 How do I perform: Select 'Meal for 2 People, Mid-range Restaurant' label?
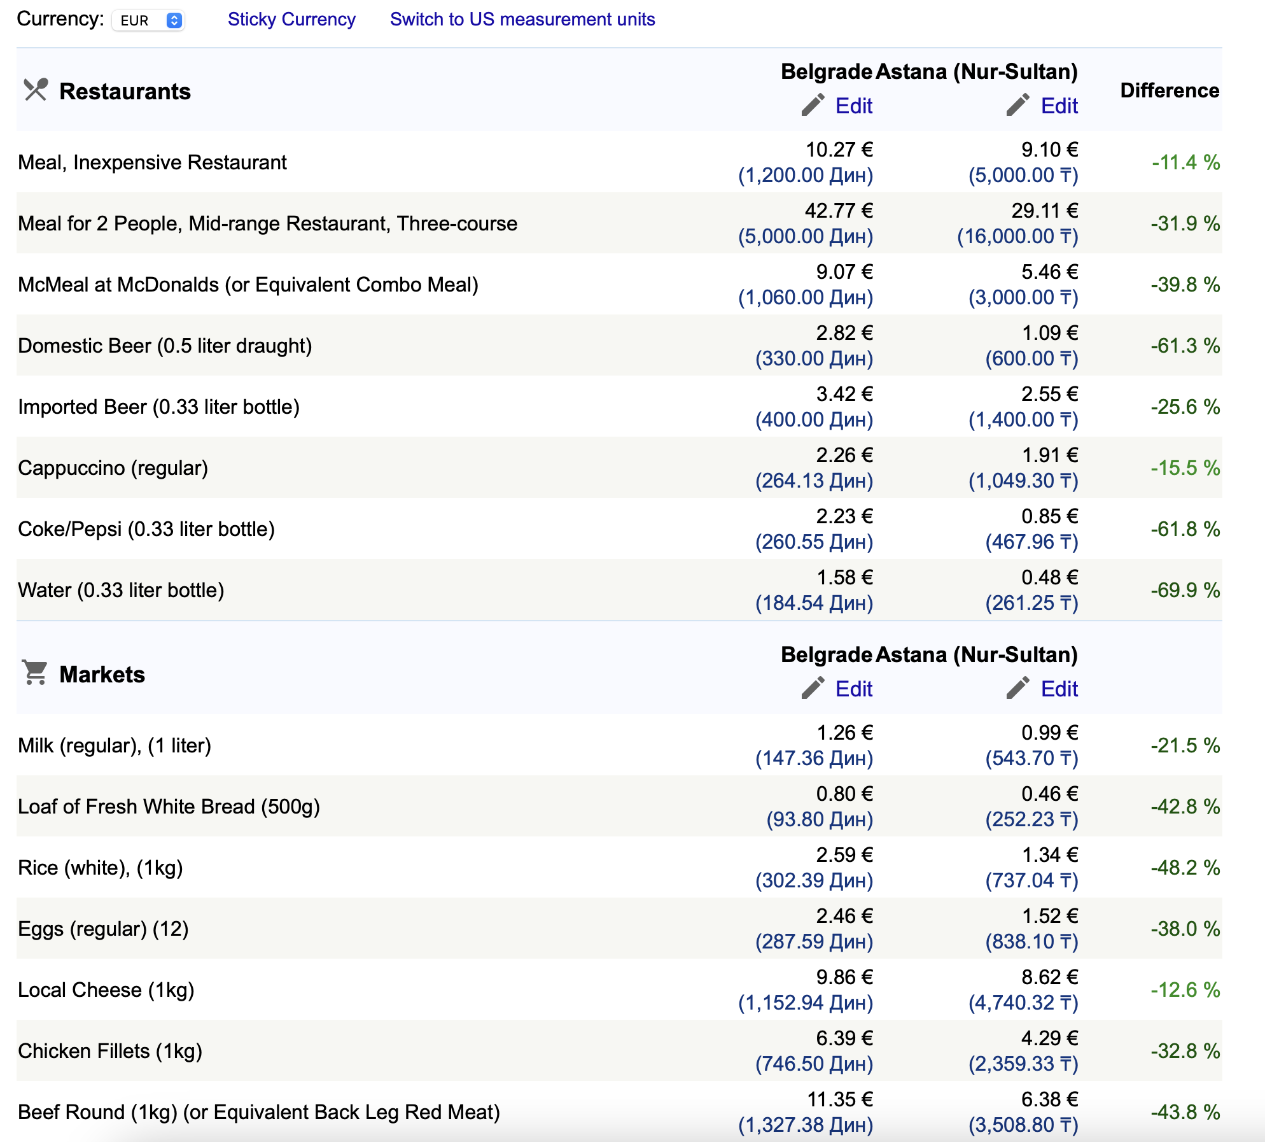tap(267, 223)
